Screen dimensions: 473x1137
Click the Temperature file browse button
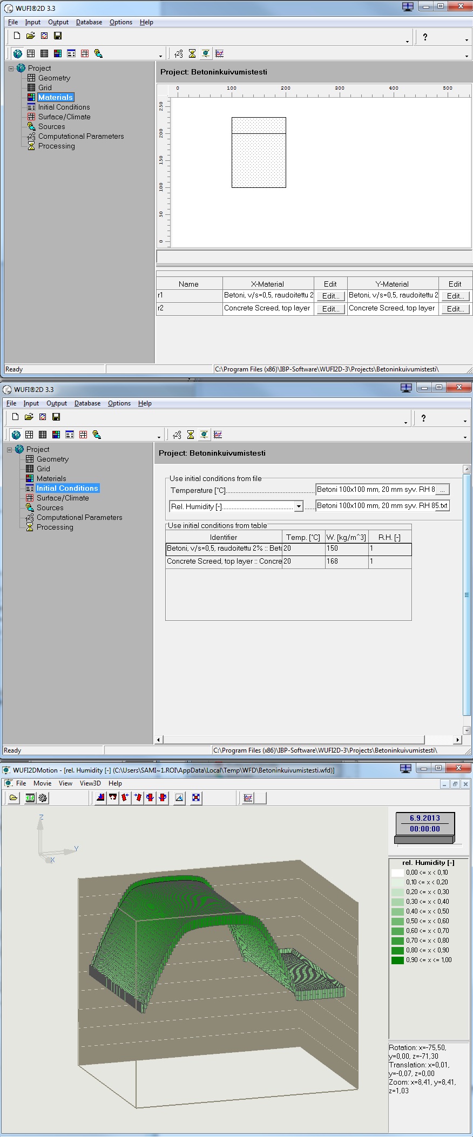coord(442,490)
